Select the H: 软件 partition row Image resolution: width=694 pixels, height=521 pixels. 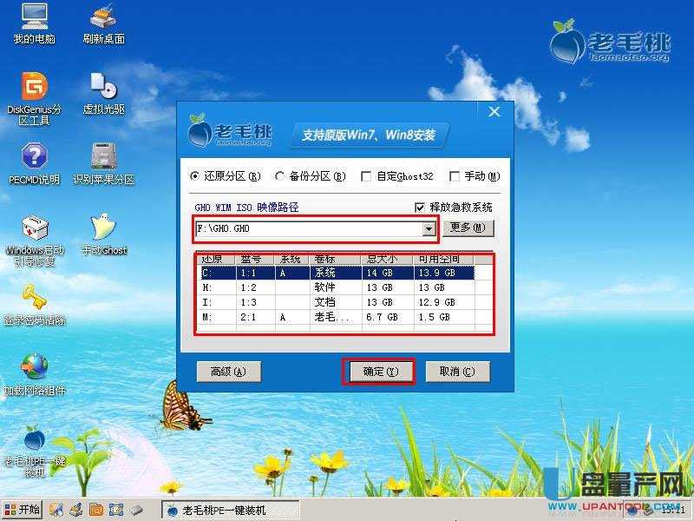[x=337, y=287]
